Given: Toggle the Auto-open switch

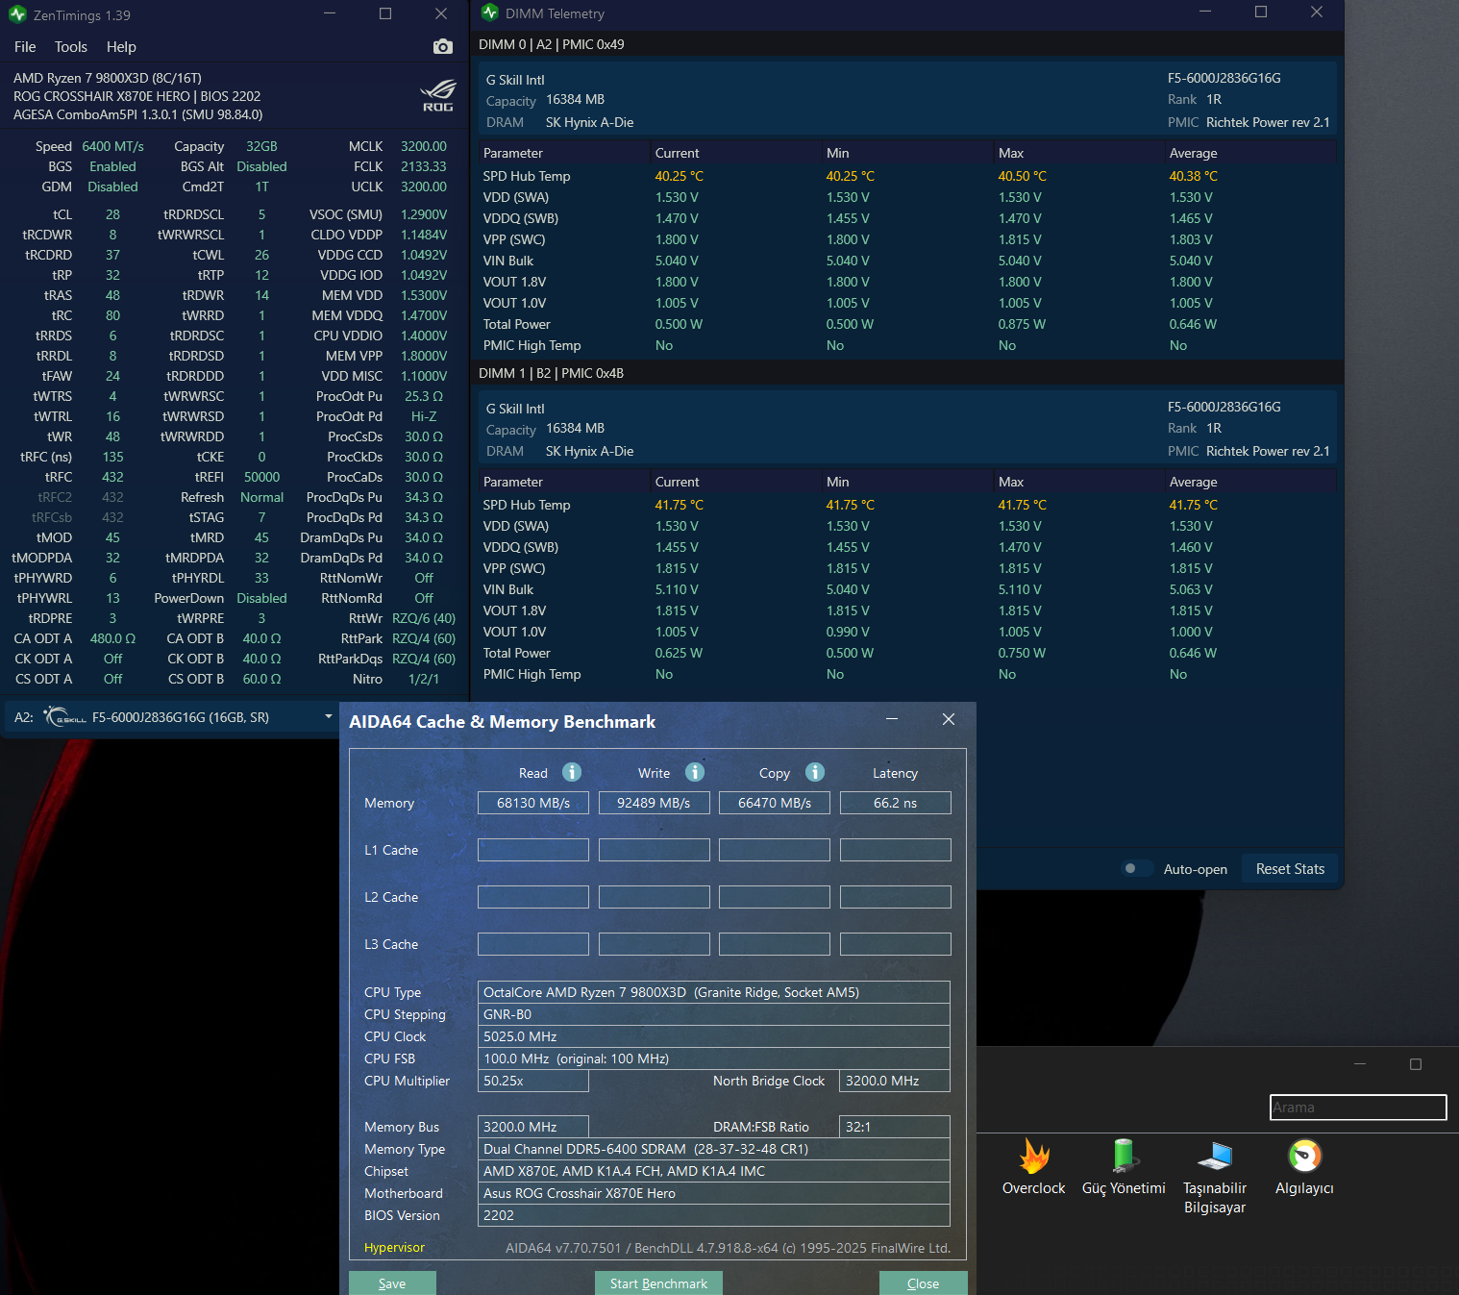Looking at the screenshot, I should point(1135,868).
